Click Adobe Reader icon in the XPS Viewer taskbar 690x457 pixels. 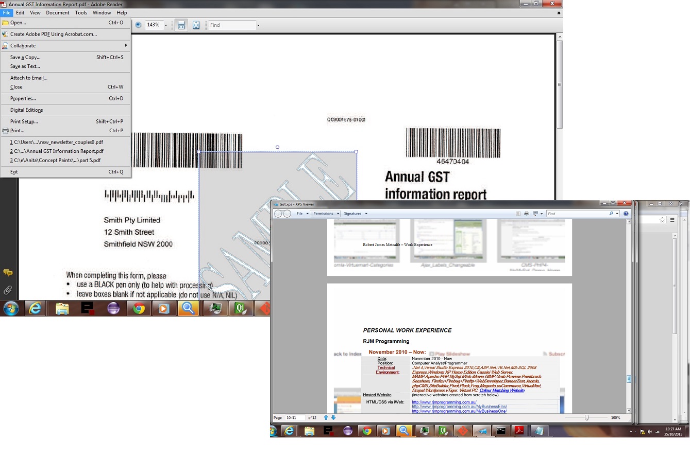pos(519,431)
